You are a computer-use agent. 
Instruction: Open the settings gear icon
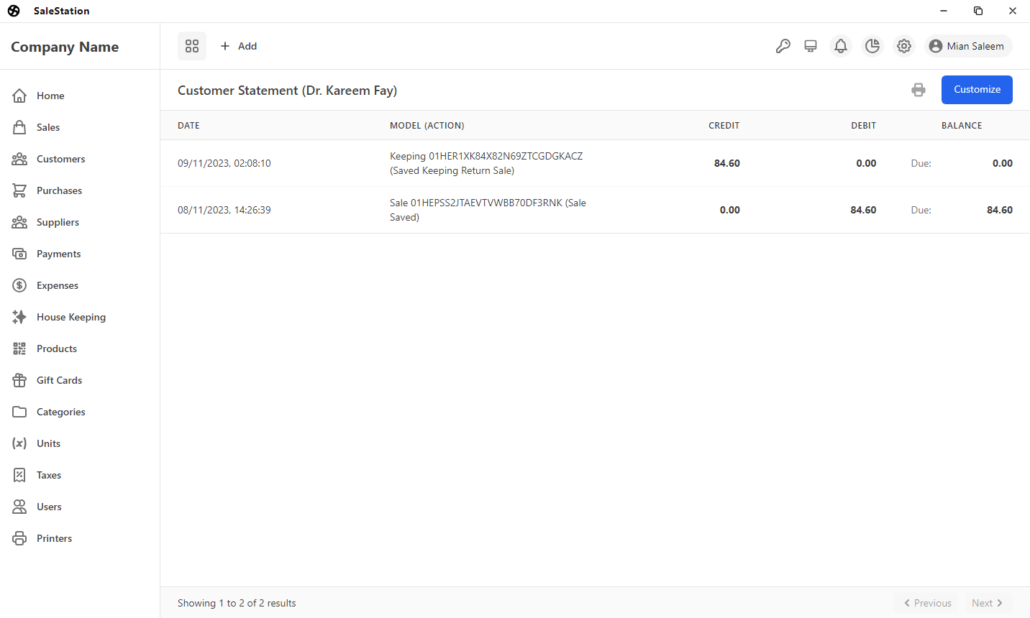903,45
